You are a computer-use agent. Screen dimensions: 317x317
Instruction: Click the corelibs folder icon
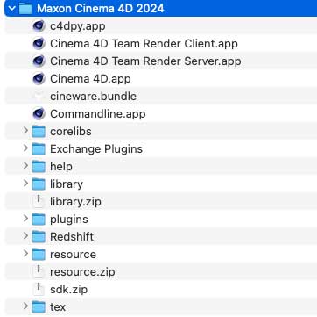(39, 132)
